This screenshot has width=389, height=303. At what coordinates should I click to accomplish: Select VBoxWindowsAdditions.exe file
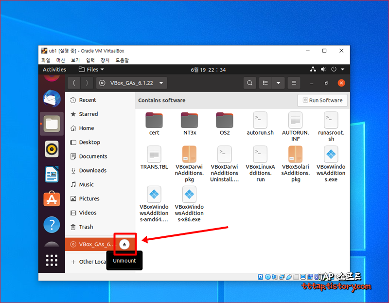[x=331, y=164]
